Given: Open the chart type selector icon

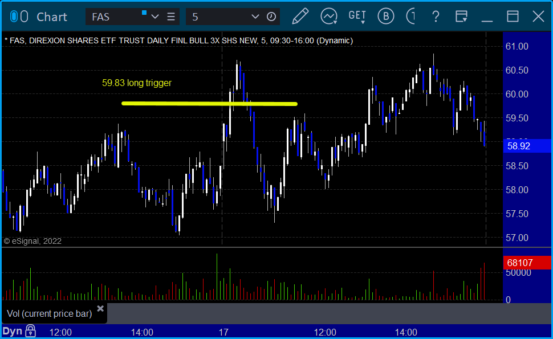Looking at the screenshot, I should point(329,16).
